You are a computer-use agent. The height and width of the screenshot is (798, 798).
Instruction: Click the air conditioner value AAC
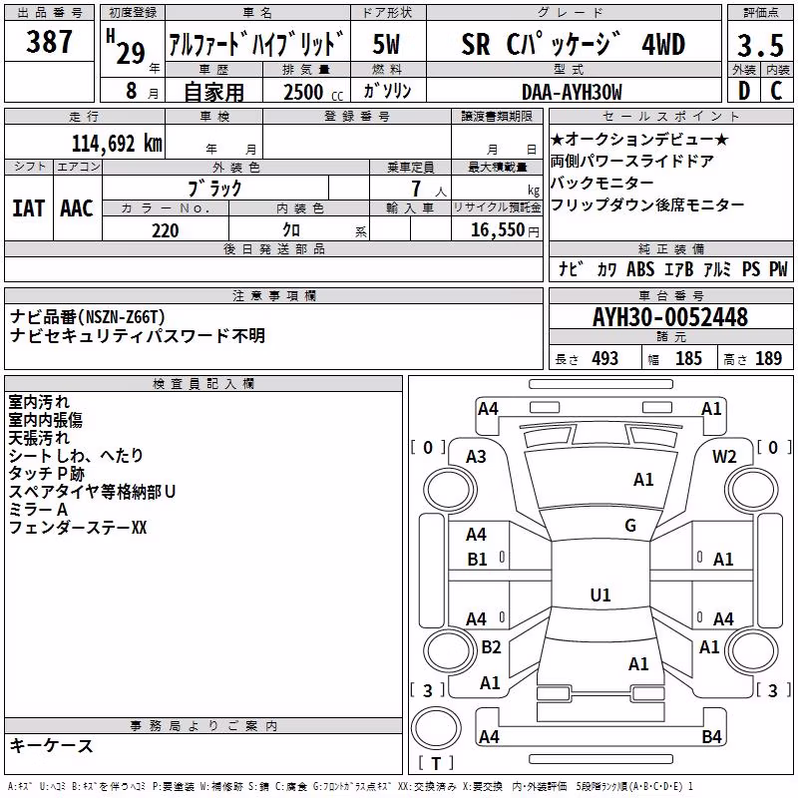pyautogui.click(x=77, y=208)
